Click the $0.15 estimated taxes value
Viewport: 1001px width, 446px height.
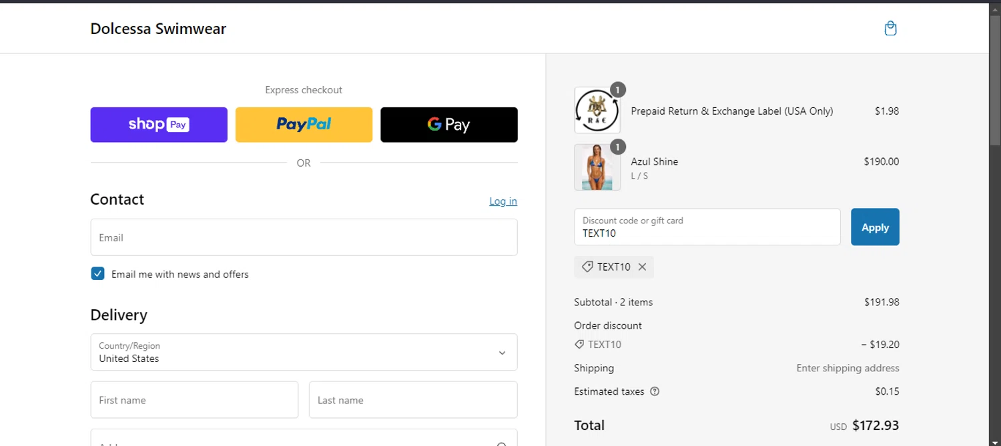[887, 391]
